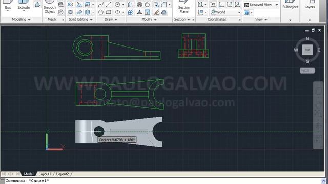Select the Circle draw tool

(117, 5)
